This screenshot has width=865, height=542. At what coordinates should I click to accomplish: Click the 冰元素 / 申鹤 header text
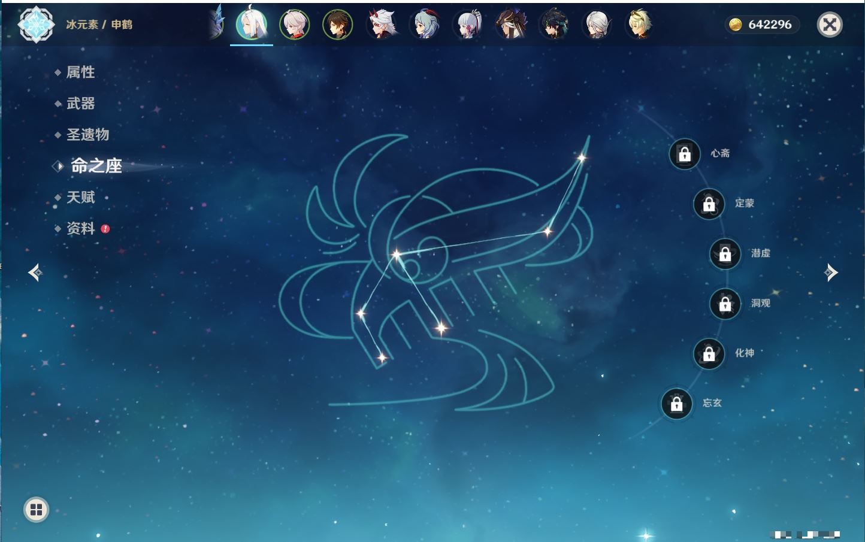pyautogui.click(x=99, y=25)
